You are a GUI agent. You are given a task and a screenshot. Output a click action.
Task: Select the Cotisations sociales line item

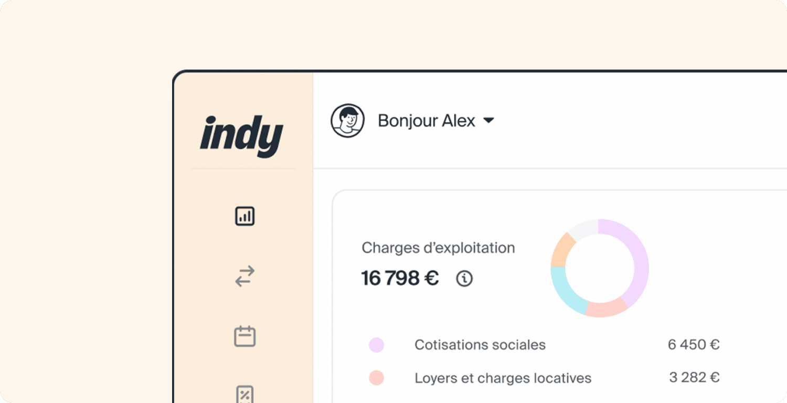point(480,345)
